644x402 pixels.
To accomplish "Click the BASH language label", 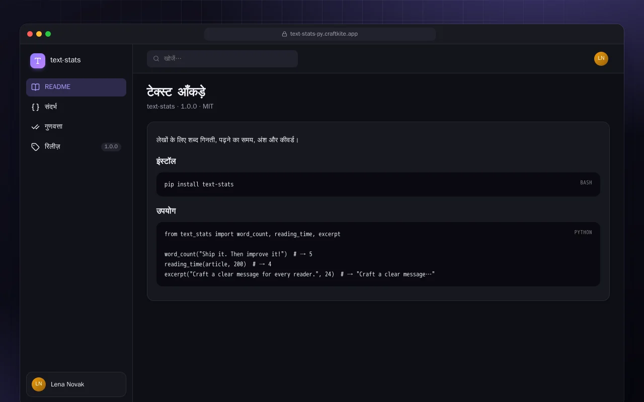I will [x=586, y=183].
